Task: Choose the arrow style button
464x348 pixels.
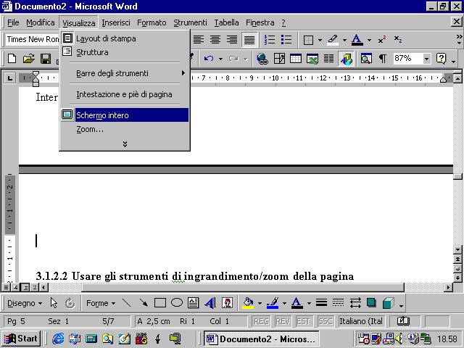Action: 355,303
